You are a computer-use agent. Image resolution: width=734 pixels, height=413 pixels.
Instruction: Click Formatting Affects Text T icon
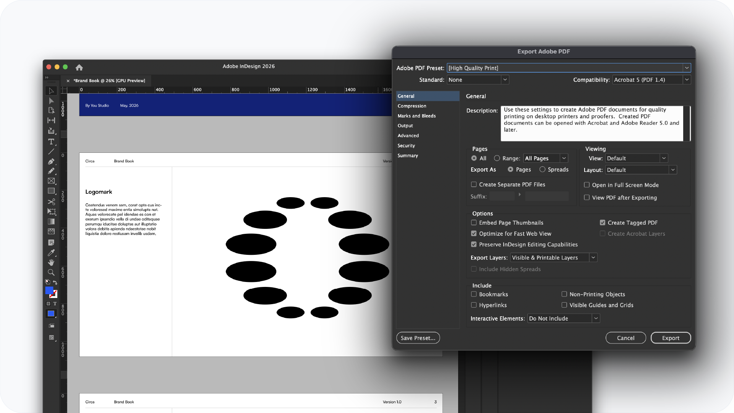tap(55, 304)
